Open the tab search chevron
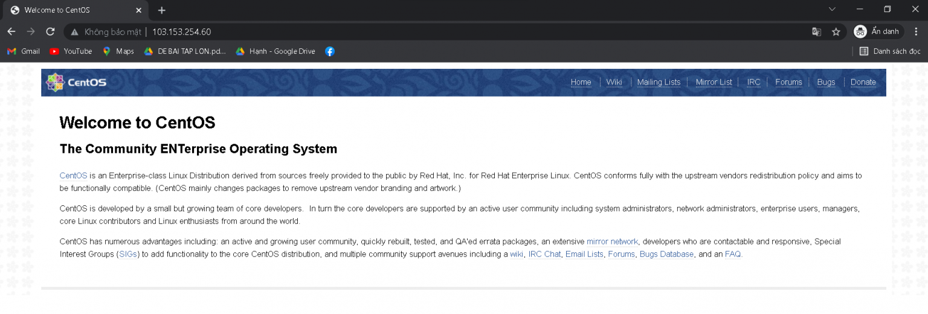 832,9
